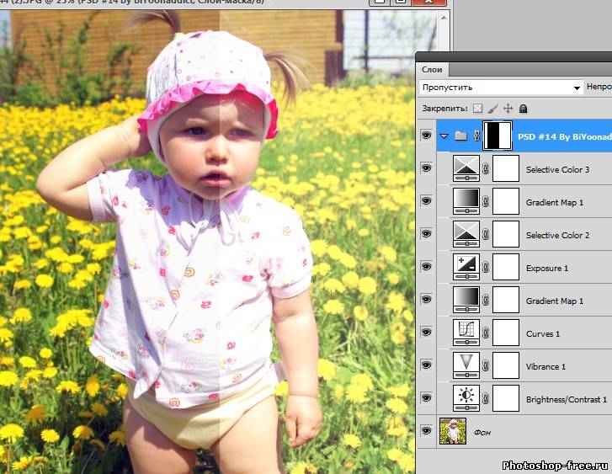Click the Фон layer photo thumbnail
Screen dimensions: 612x474
point(453,432)
